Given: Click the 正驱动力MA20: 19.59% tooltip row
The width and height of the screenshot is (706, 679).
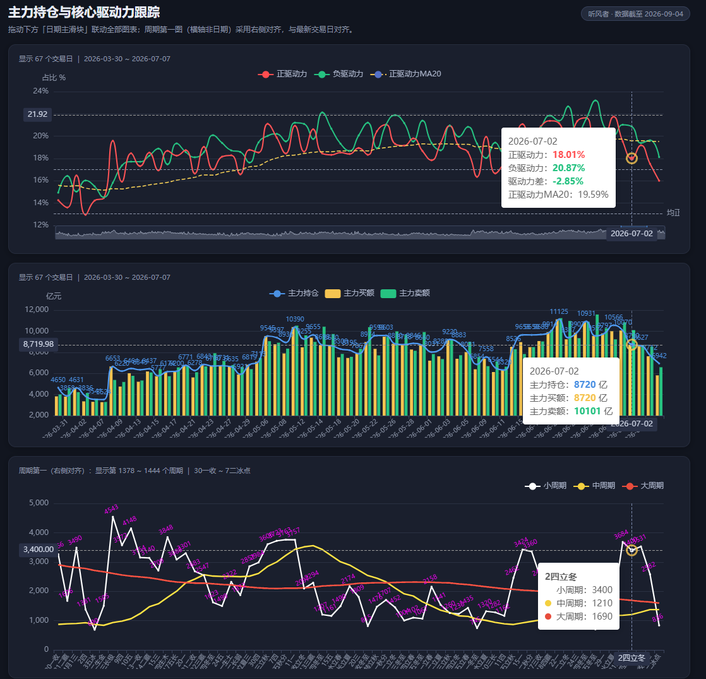Looking at the screenshot, I should click(558, 195).
